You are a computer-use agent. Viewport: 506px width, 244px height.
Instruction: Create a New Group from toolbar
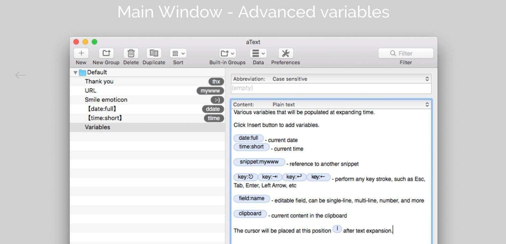[x=106, y=53]
